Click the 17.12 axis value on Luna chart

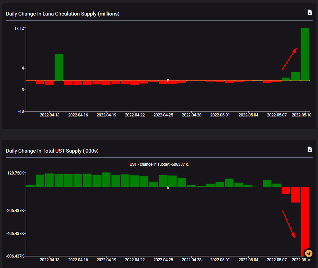point(19,28)
